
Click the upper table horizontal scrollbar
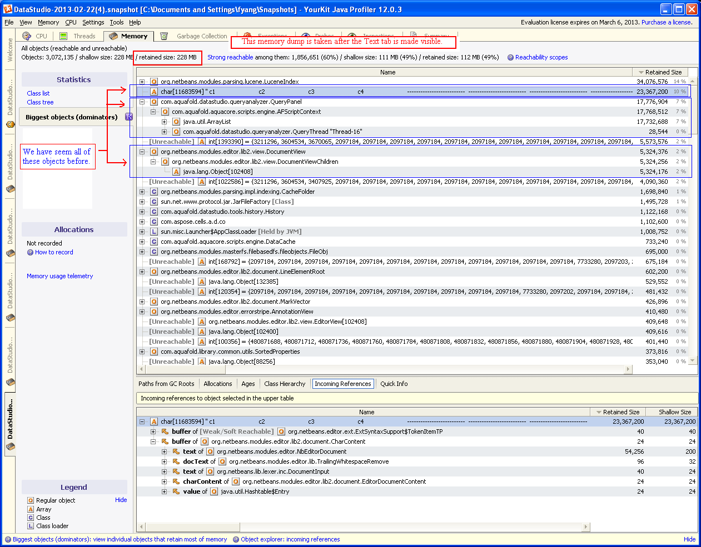[385, 369]
